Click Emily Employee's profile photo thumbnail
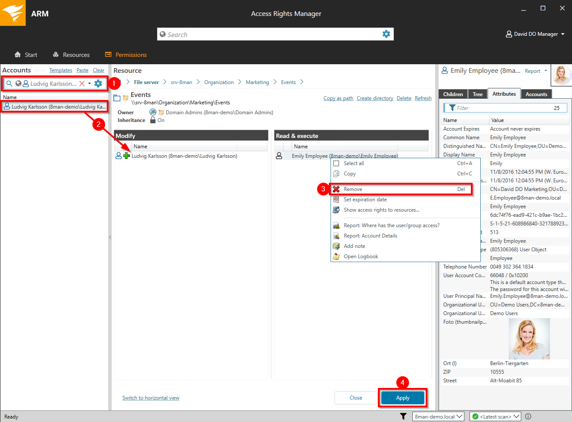 561,75
